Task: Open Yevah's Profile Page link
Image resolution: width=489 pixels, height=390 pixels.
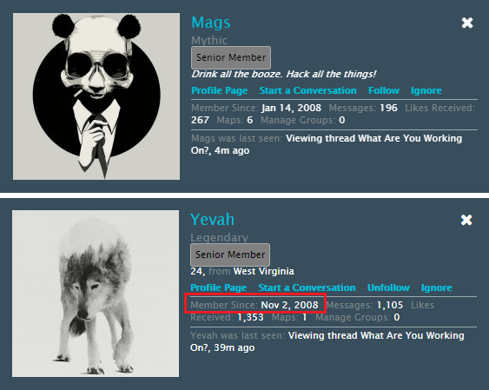Action: pos(219,288)
